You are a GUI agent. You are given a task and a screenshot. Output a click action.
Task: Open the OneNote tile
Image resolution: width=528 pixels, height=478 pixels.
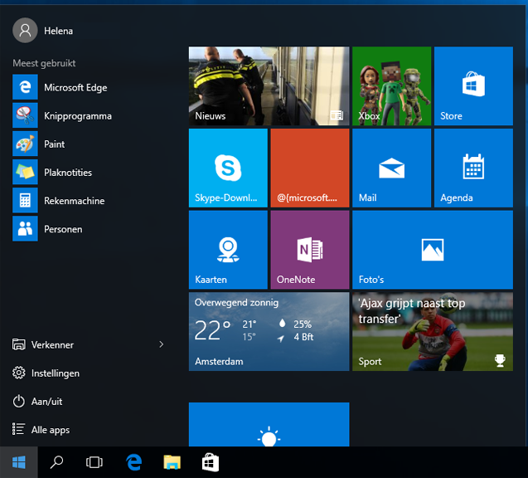pyautogui.click(x=310, y=250)
